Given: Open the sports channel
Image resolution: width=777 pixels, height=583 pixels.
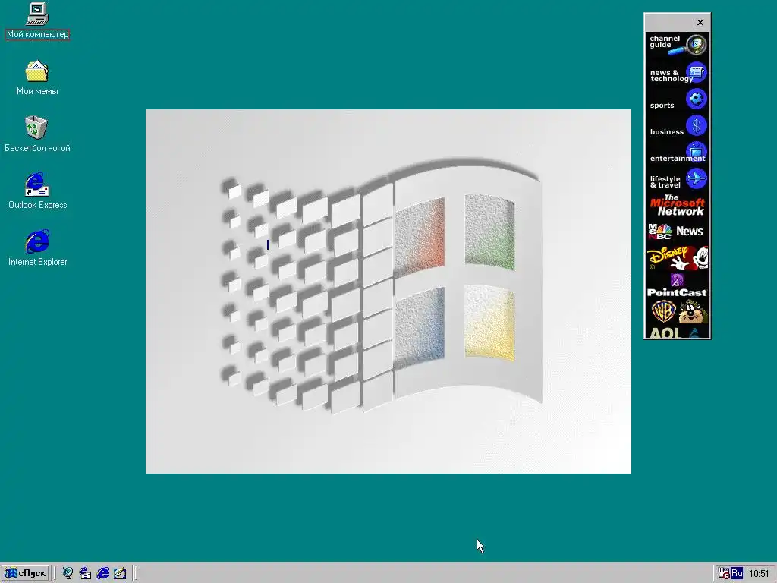Looking at the screenshot, I should click(678, 99).
